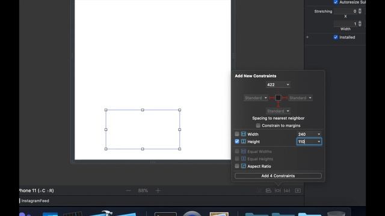Open the bottom Standard spacing dropdown
The height and width of the screenshot is (216, 385).
(x=288, y=111)
